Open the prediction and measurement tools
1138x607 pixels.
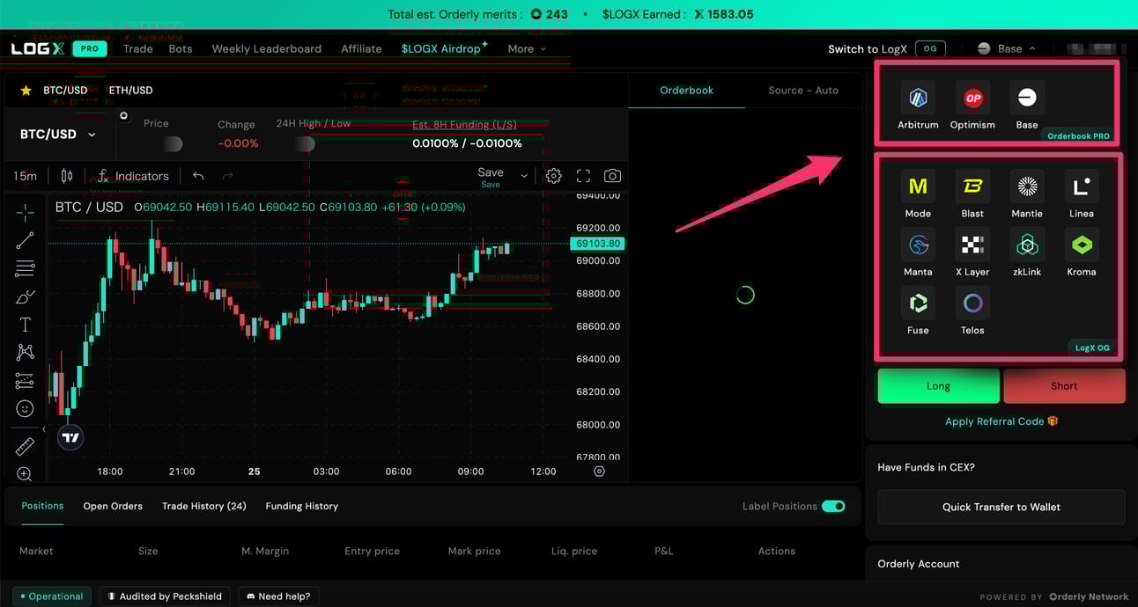point(25,381)
